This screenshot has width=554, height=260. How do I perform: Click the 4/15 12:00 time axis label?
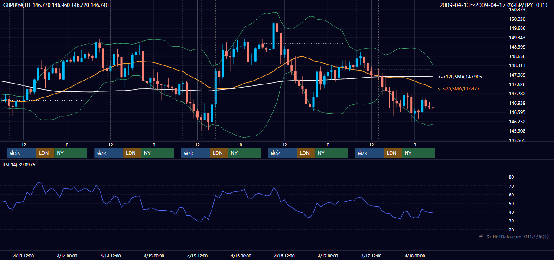pos(197,256)
